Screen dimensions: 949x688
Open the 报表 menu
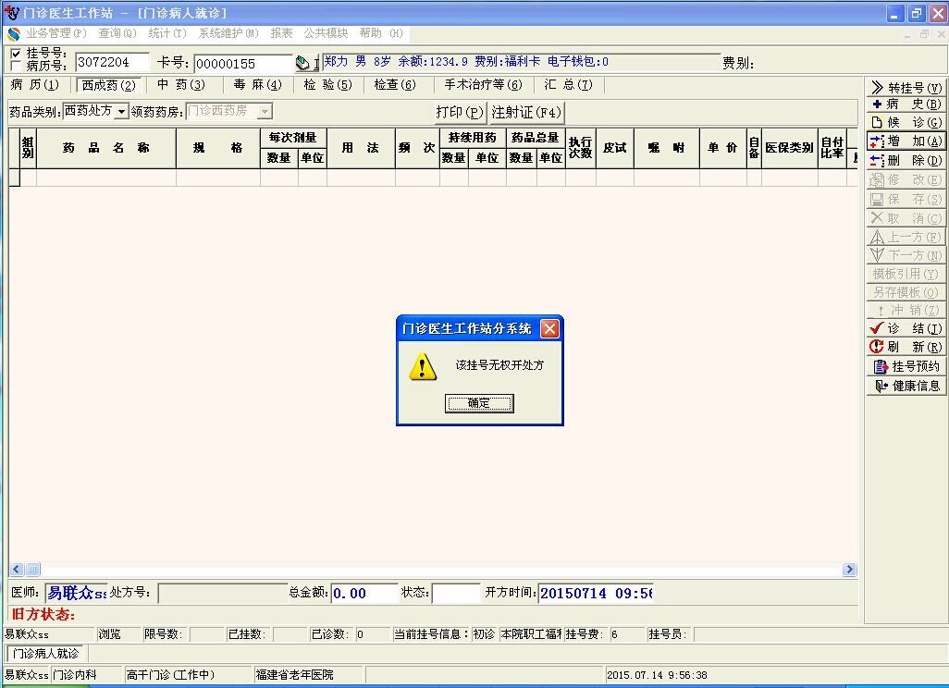281,33
